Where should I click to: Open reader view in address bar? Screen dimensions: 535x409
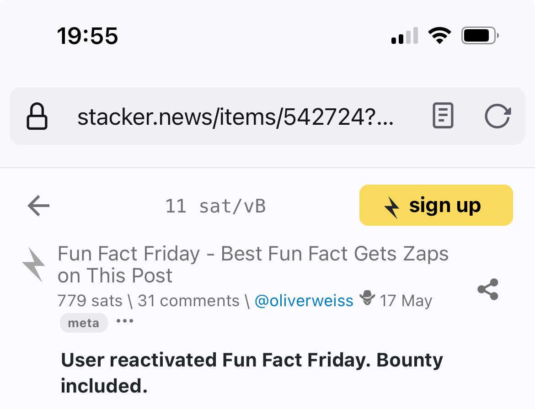coord(443,116)
